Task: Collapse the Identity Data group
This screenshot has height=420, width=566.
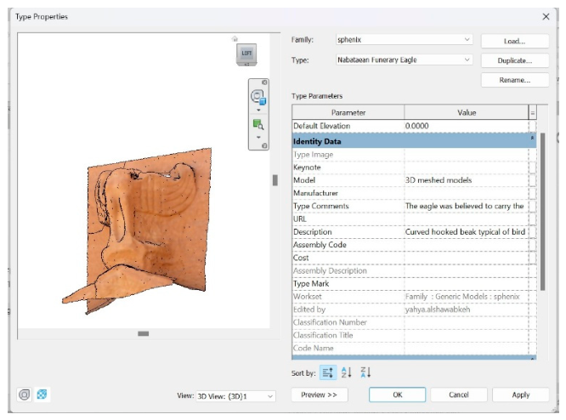Action: tap(532, 138)
